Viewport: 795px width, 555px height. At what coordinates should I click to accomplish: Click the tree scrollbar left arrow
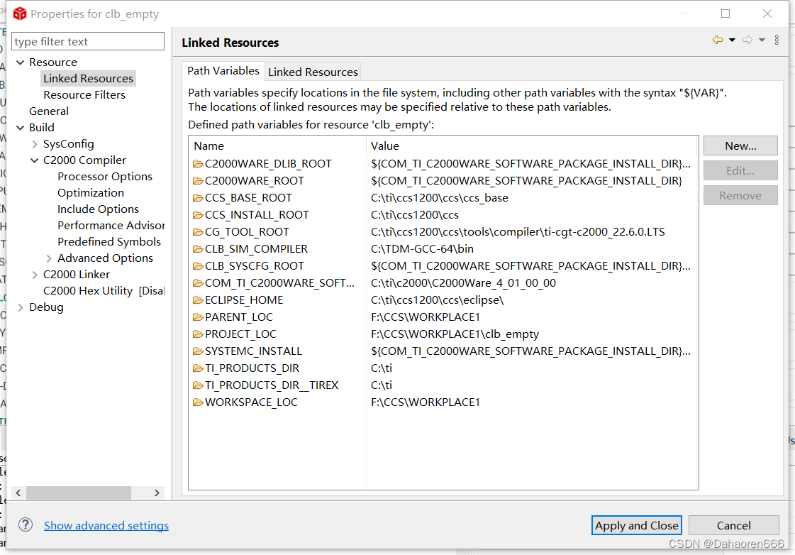pos(18,493)
